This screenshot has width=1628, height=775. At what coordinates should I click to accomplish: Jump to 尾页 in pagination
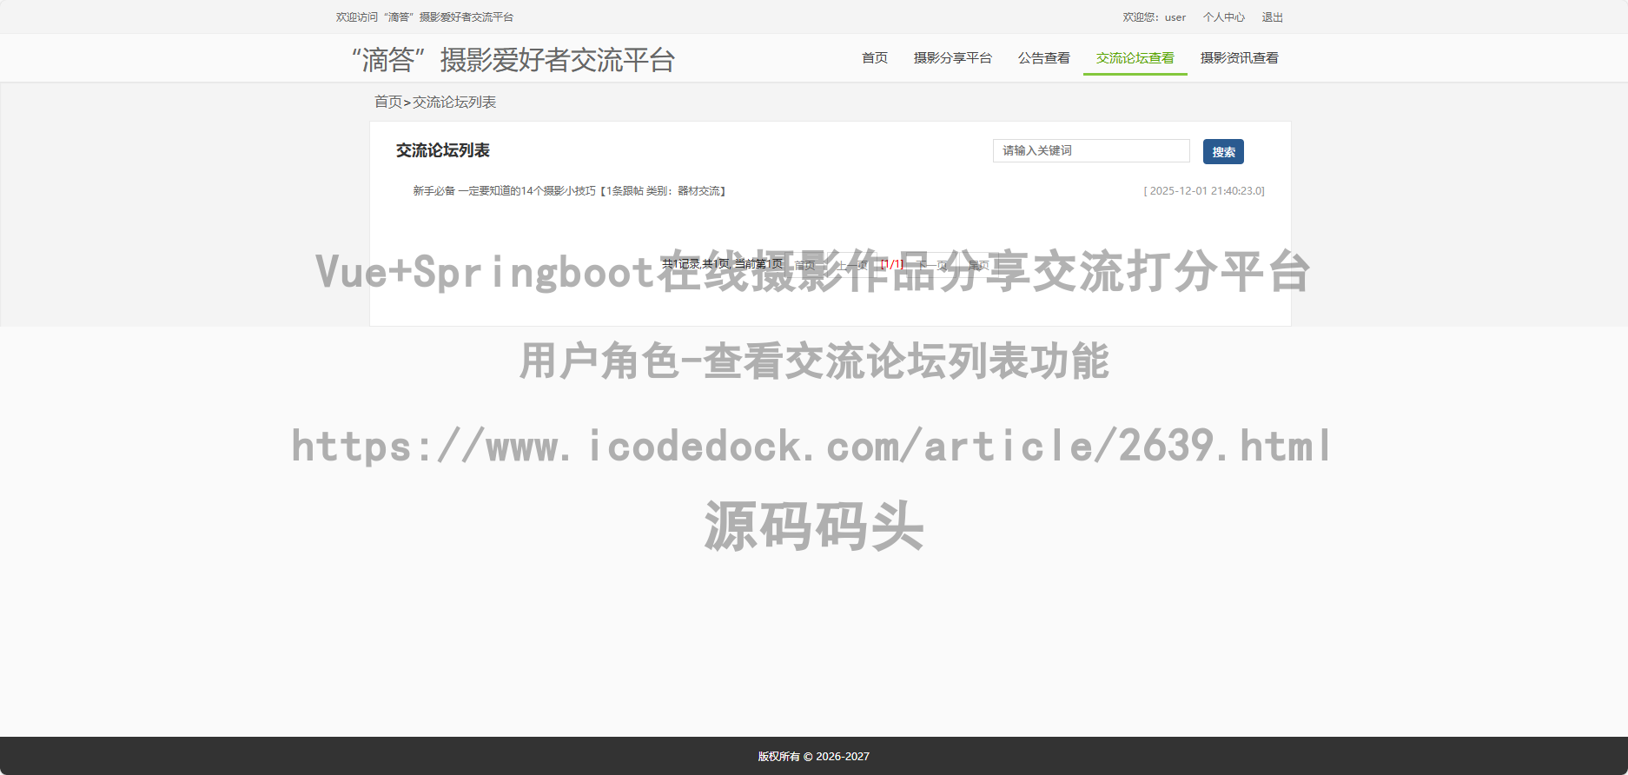click(978, 265)
